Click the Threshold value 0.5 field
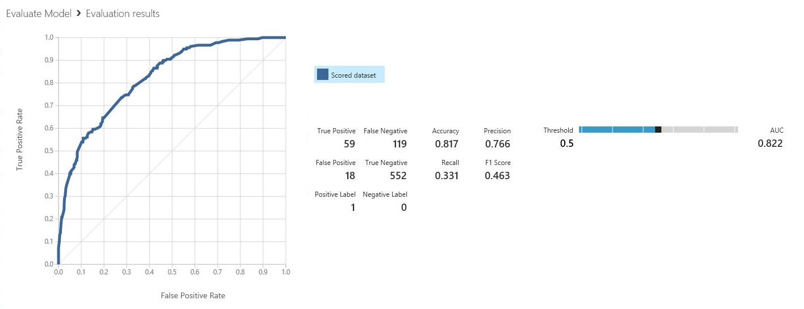Image resolution: width=804 pixels, height=309 pixels. point(566,143)
